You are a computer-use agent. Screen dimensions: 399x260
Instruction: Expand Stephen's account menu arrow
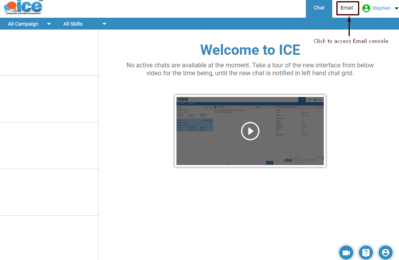395,8
